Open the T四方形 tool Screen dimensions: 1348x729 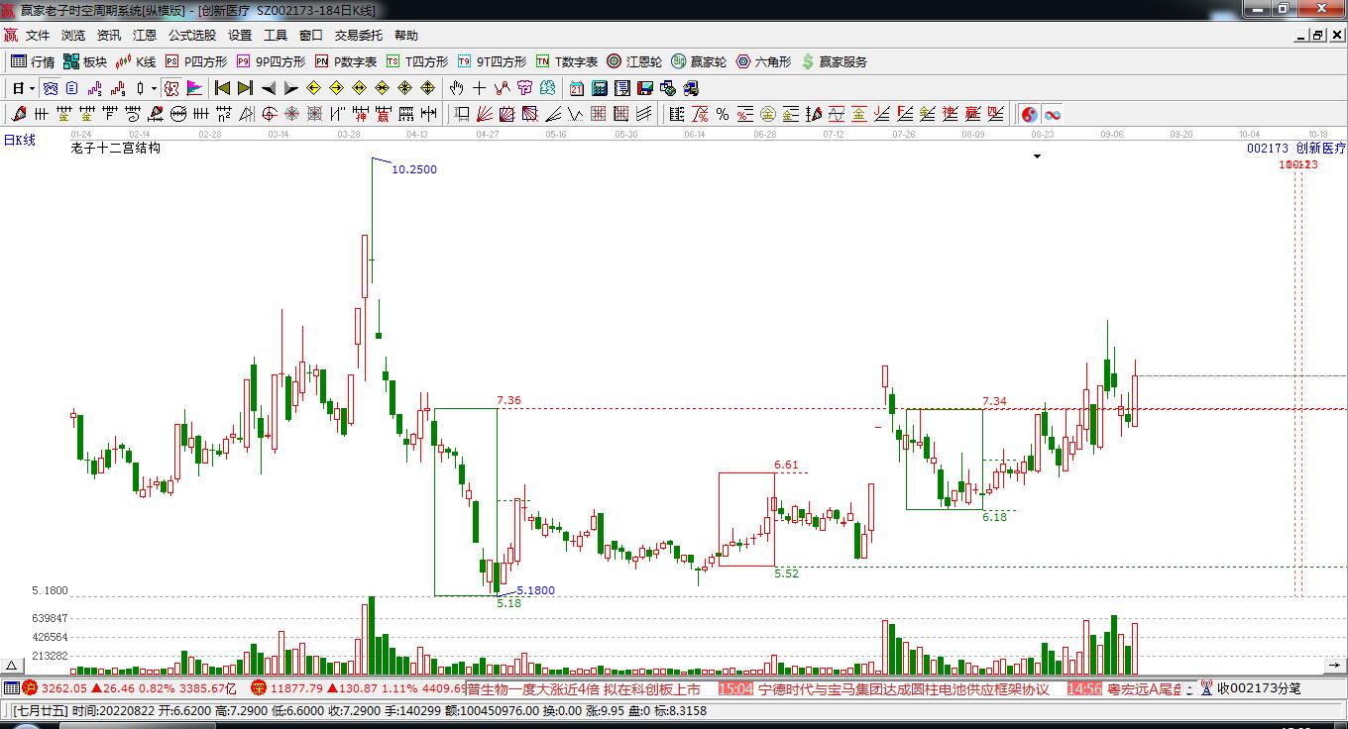click(417, 61)
